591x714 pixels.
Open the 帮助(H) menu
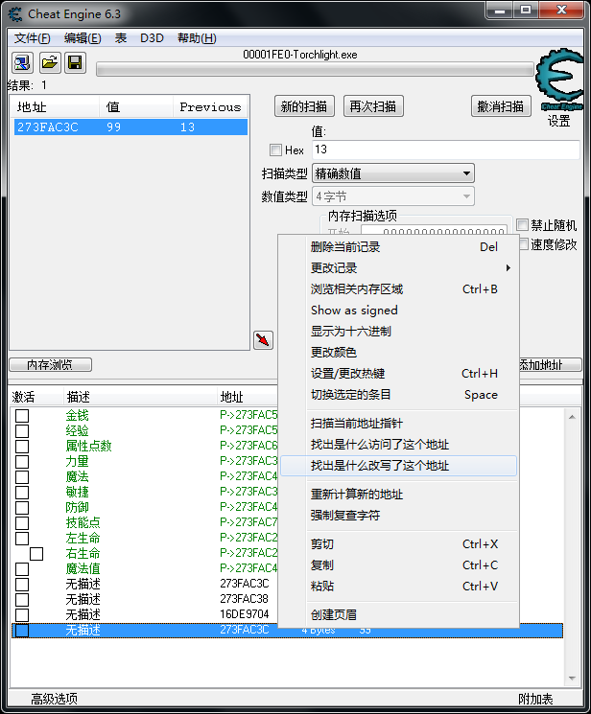tap(197, 37)
